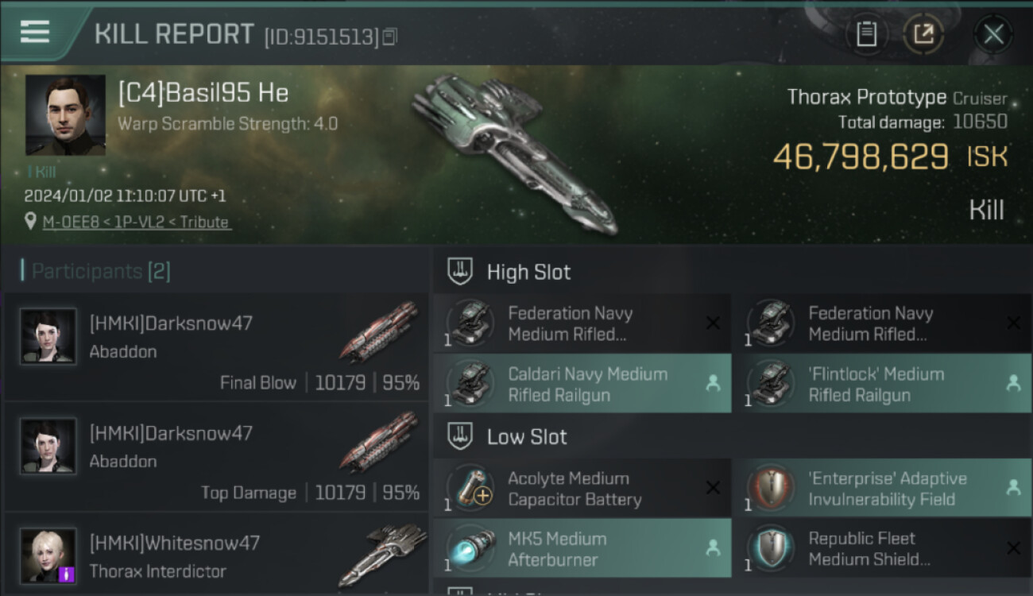Select Darksnow47's Top Damage entry

pos(216,458)
